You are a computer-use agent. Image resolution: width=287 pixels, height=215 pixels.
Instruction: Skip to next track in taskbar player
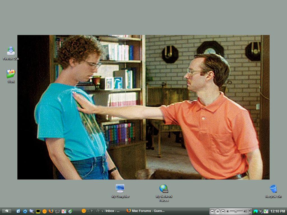click(x=223, y=212)
